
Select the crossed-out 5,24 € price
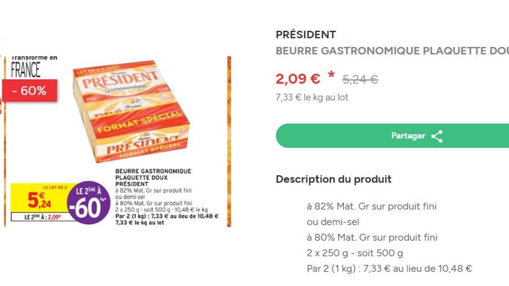(x=360, y=80)
